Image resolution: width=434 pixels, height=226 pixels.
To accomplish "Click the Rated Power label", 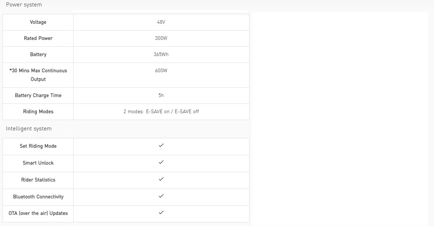I will (x=38, y=38).
